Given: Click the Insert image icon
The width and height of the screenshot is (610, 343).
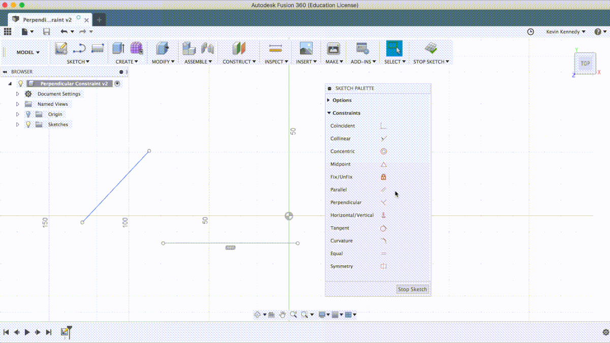Looking at the screenshot, I should pyautogui.click(x=306, y=49).
